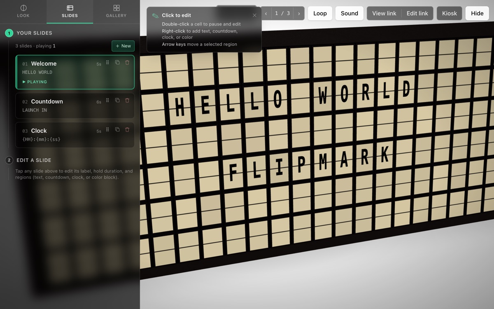Screen dimensions: 494x309
Task: Click the step 2 number badge
Action: [x=9, y=160]
